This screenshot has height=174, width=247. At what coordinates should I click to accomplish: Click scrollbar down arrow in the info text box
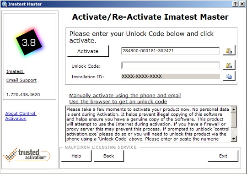tap(234, 139)
